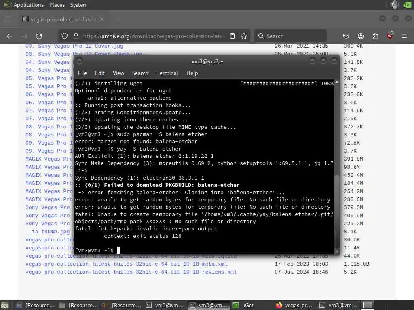The width and height of the screenshot is (414, 310).
Task: Open the _meta.xml file link
Action: [126, 264]
